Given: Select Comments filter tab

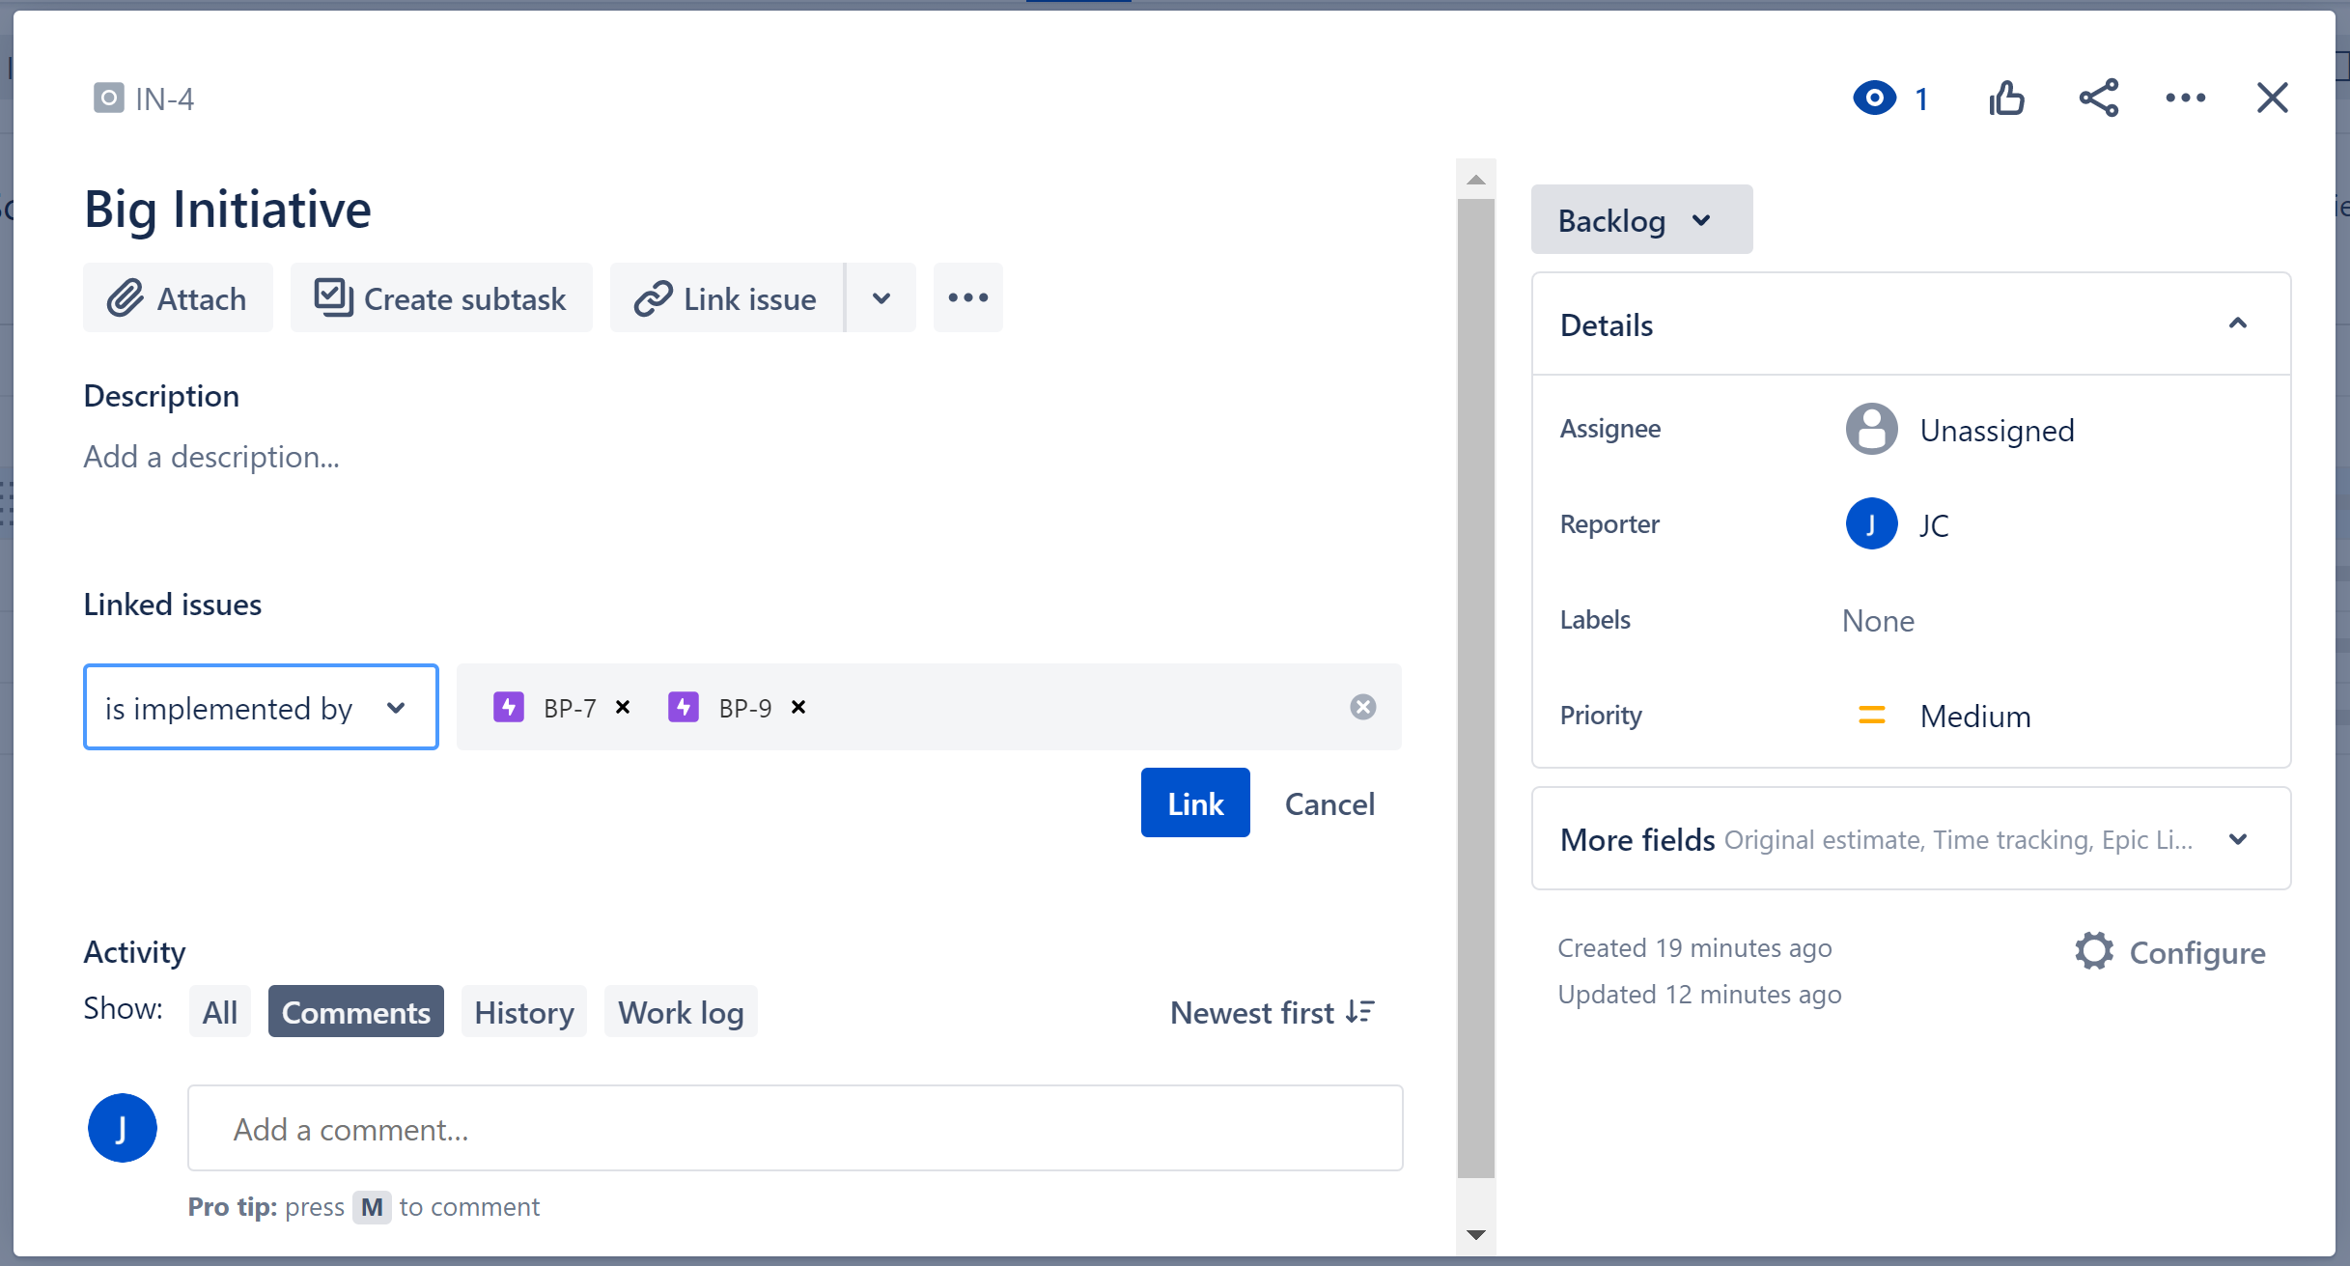Looking at the screenshot, I should [357, 1010].
